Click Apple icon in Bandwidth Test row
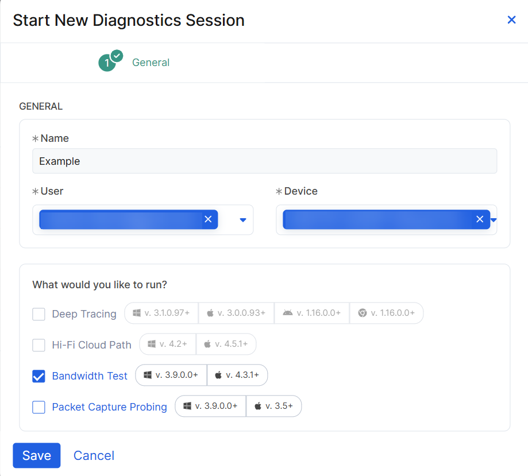The height and width of the screenshot is (476, 528). coord(218,375)
